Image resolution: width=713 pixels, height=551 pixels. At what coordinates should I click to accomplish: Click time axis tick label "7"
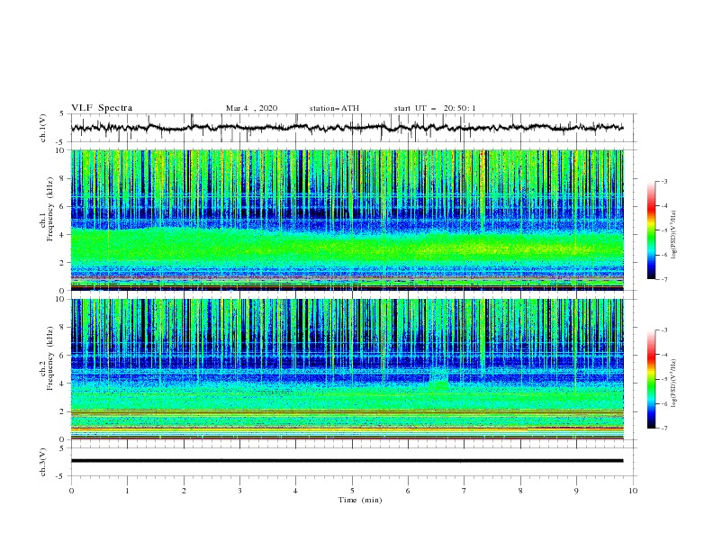click(x=465, y=491)
